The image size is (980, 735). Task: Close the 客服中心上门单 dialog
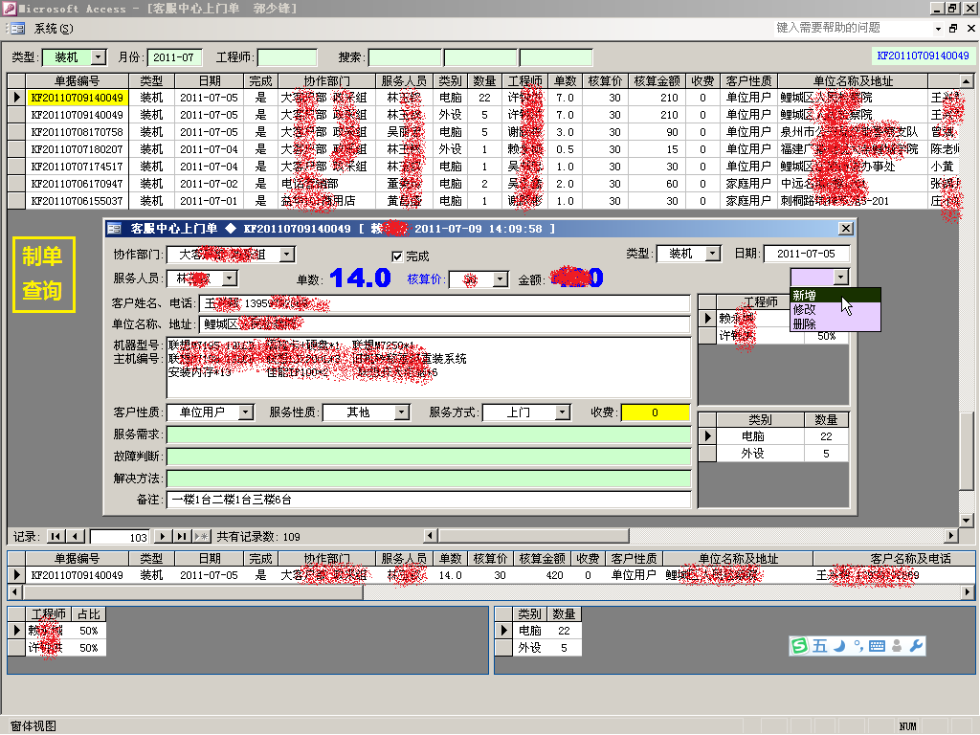tap(845, 229)
